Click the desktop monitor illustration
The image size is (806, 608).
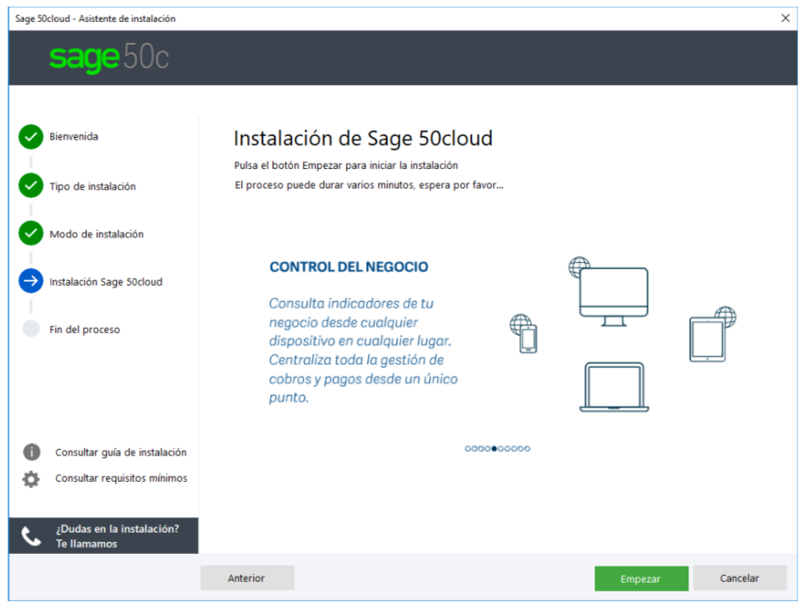coord(613,297)
